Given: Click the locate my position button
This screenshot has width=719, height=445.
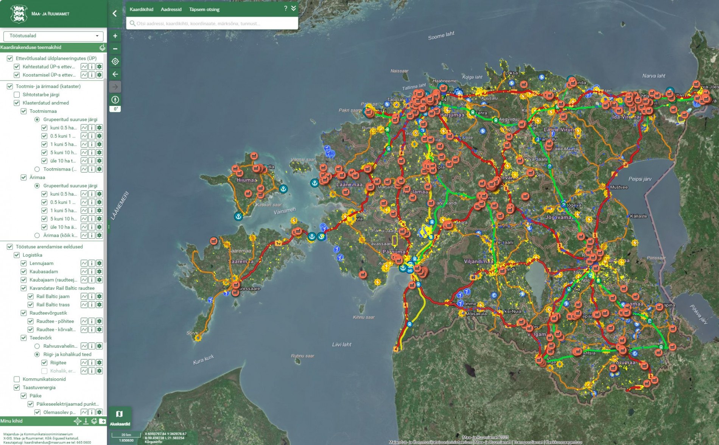Looking at the screenshot, I should tap(115, 61).
